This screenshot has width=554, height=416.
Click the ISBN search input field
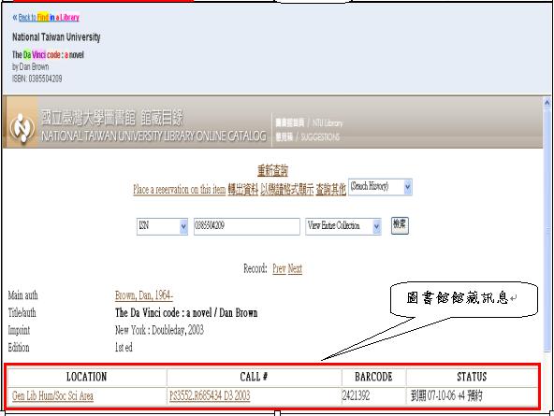click(247, 226)
